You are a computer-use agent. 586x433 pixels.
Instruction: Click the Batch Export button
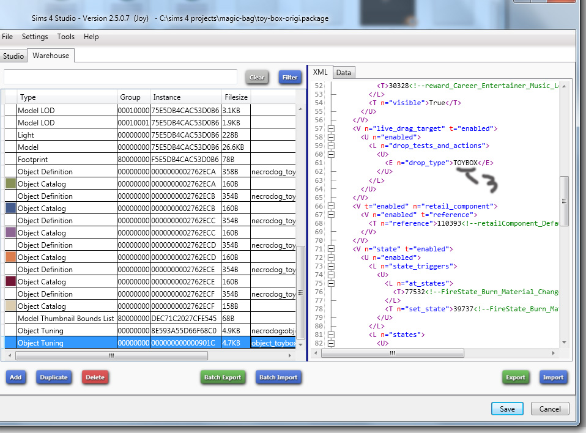click(x=223, y=377)
